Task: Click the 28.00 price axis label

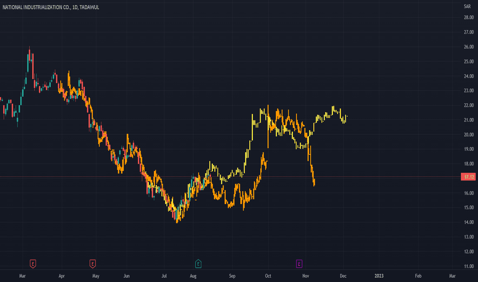Action: (x=469, y=17)
